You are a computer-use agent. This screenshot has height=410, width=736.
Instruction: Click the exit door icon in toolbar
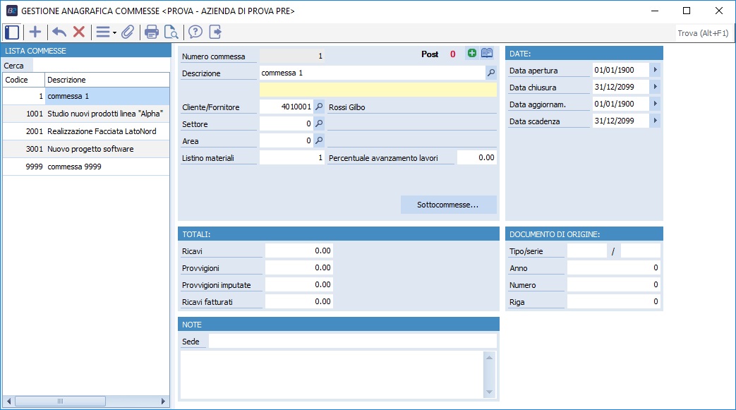point(215,32)
